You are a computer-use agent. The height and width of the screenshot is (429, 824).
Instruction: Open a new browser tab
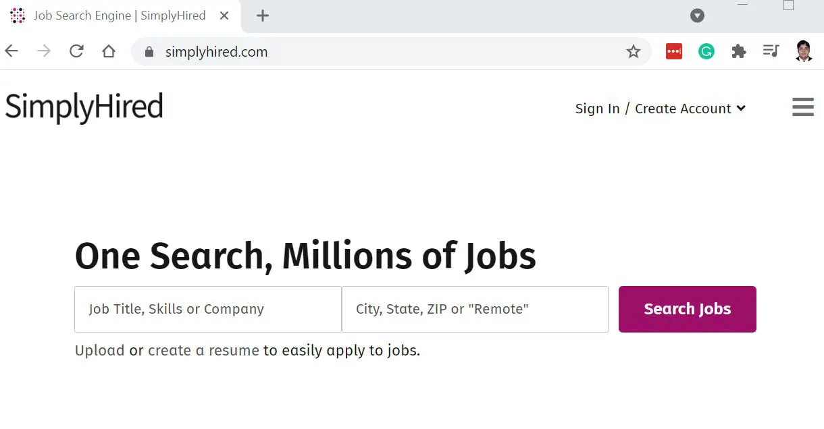pyautogui.click(x=263, y=16)
